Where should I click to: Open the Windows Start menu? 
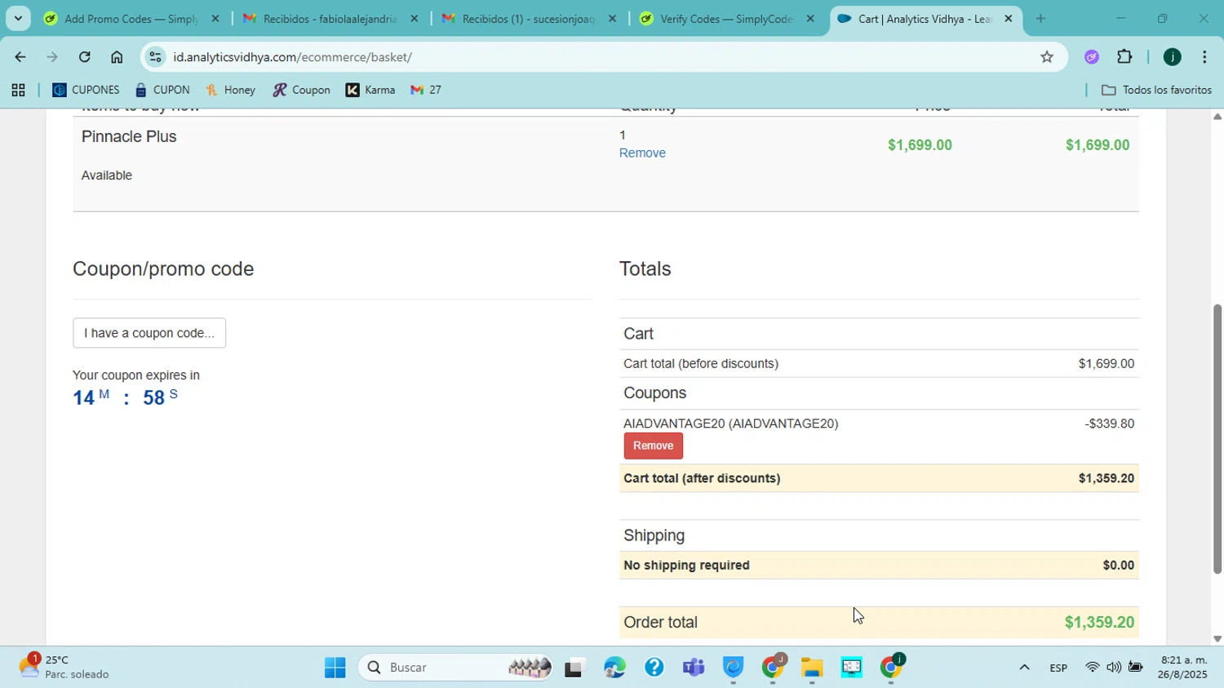335,668
